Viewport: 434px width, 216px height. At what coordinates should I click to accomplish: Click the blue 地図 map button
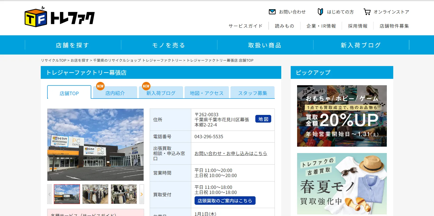coord(263,119)
